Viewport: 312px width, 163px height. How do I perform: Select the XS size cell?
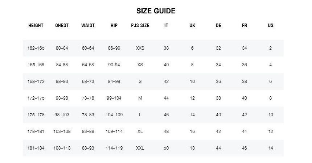pos(140,65)
